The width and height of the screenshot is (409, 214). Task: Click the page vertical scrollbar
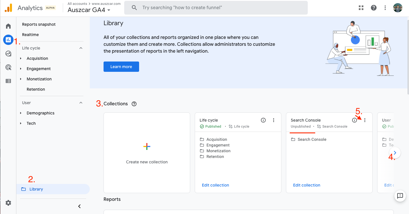[408, 57]
